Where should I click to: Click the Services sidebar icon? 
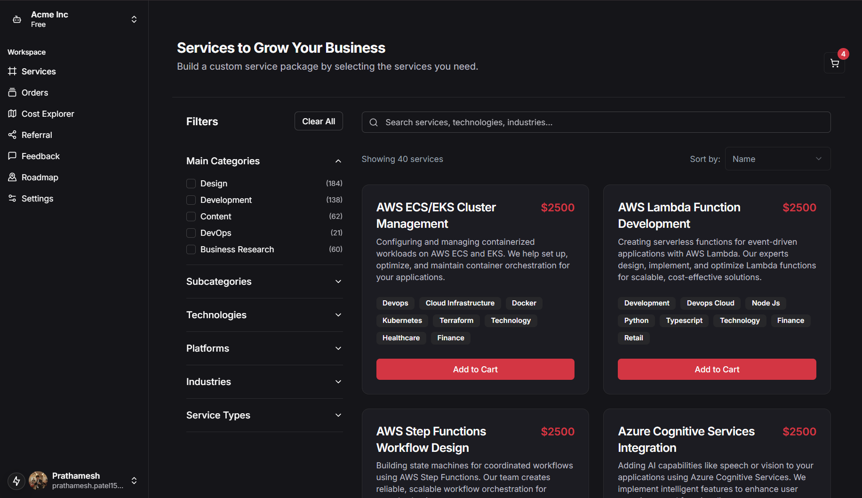pyautogui.click(x=12, y=72)
